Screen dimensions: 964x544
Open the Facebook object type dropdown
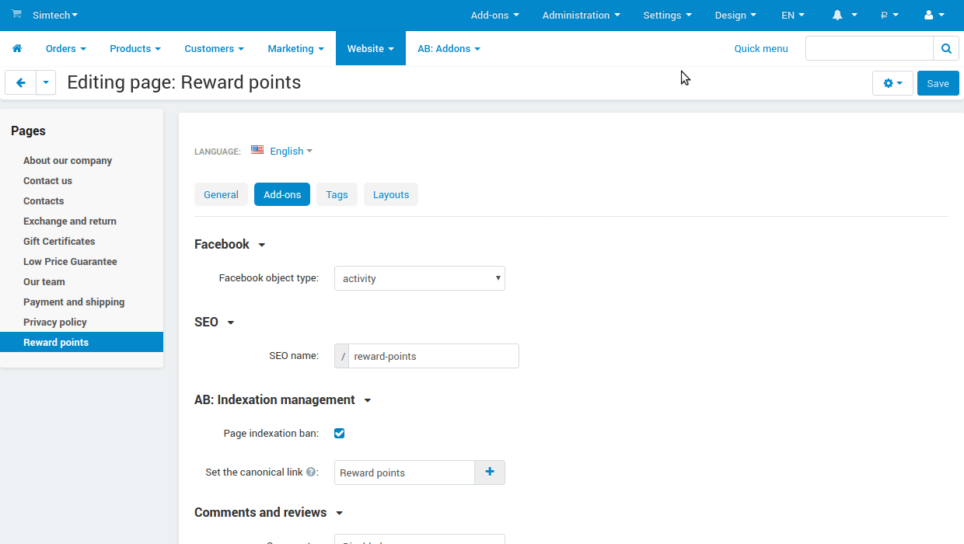click(x=419, y=277)
